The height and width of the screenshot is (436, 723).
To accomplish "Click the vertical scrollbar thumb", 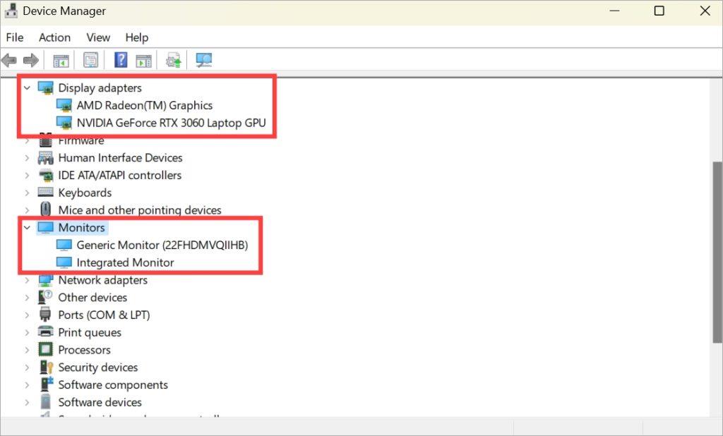I will (717, 252).
